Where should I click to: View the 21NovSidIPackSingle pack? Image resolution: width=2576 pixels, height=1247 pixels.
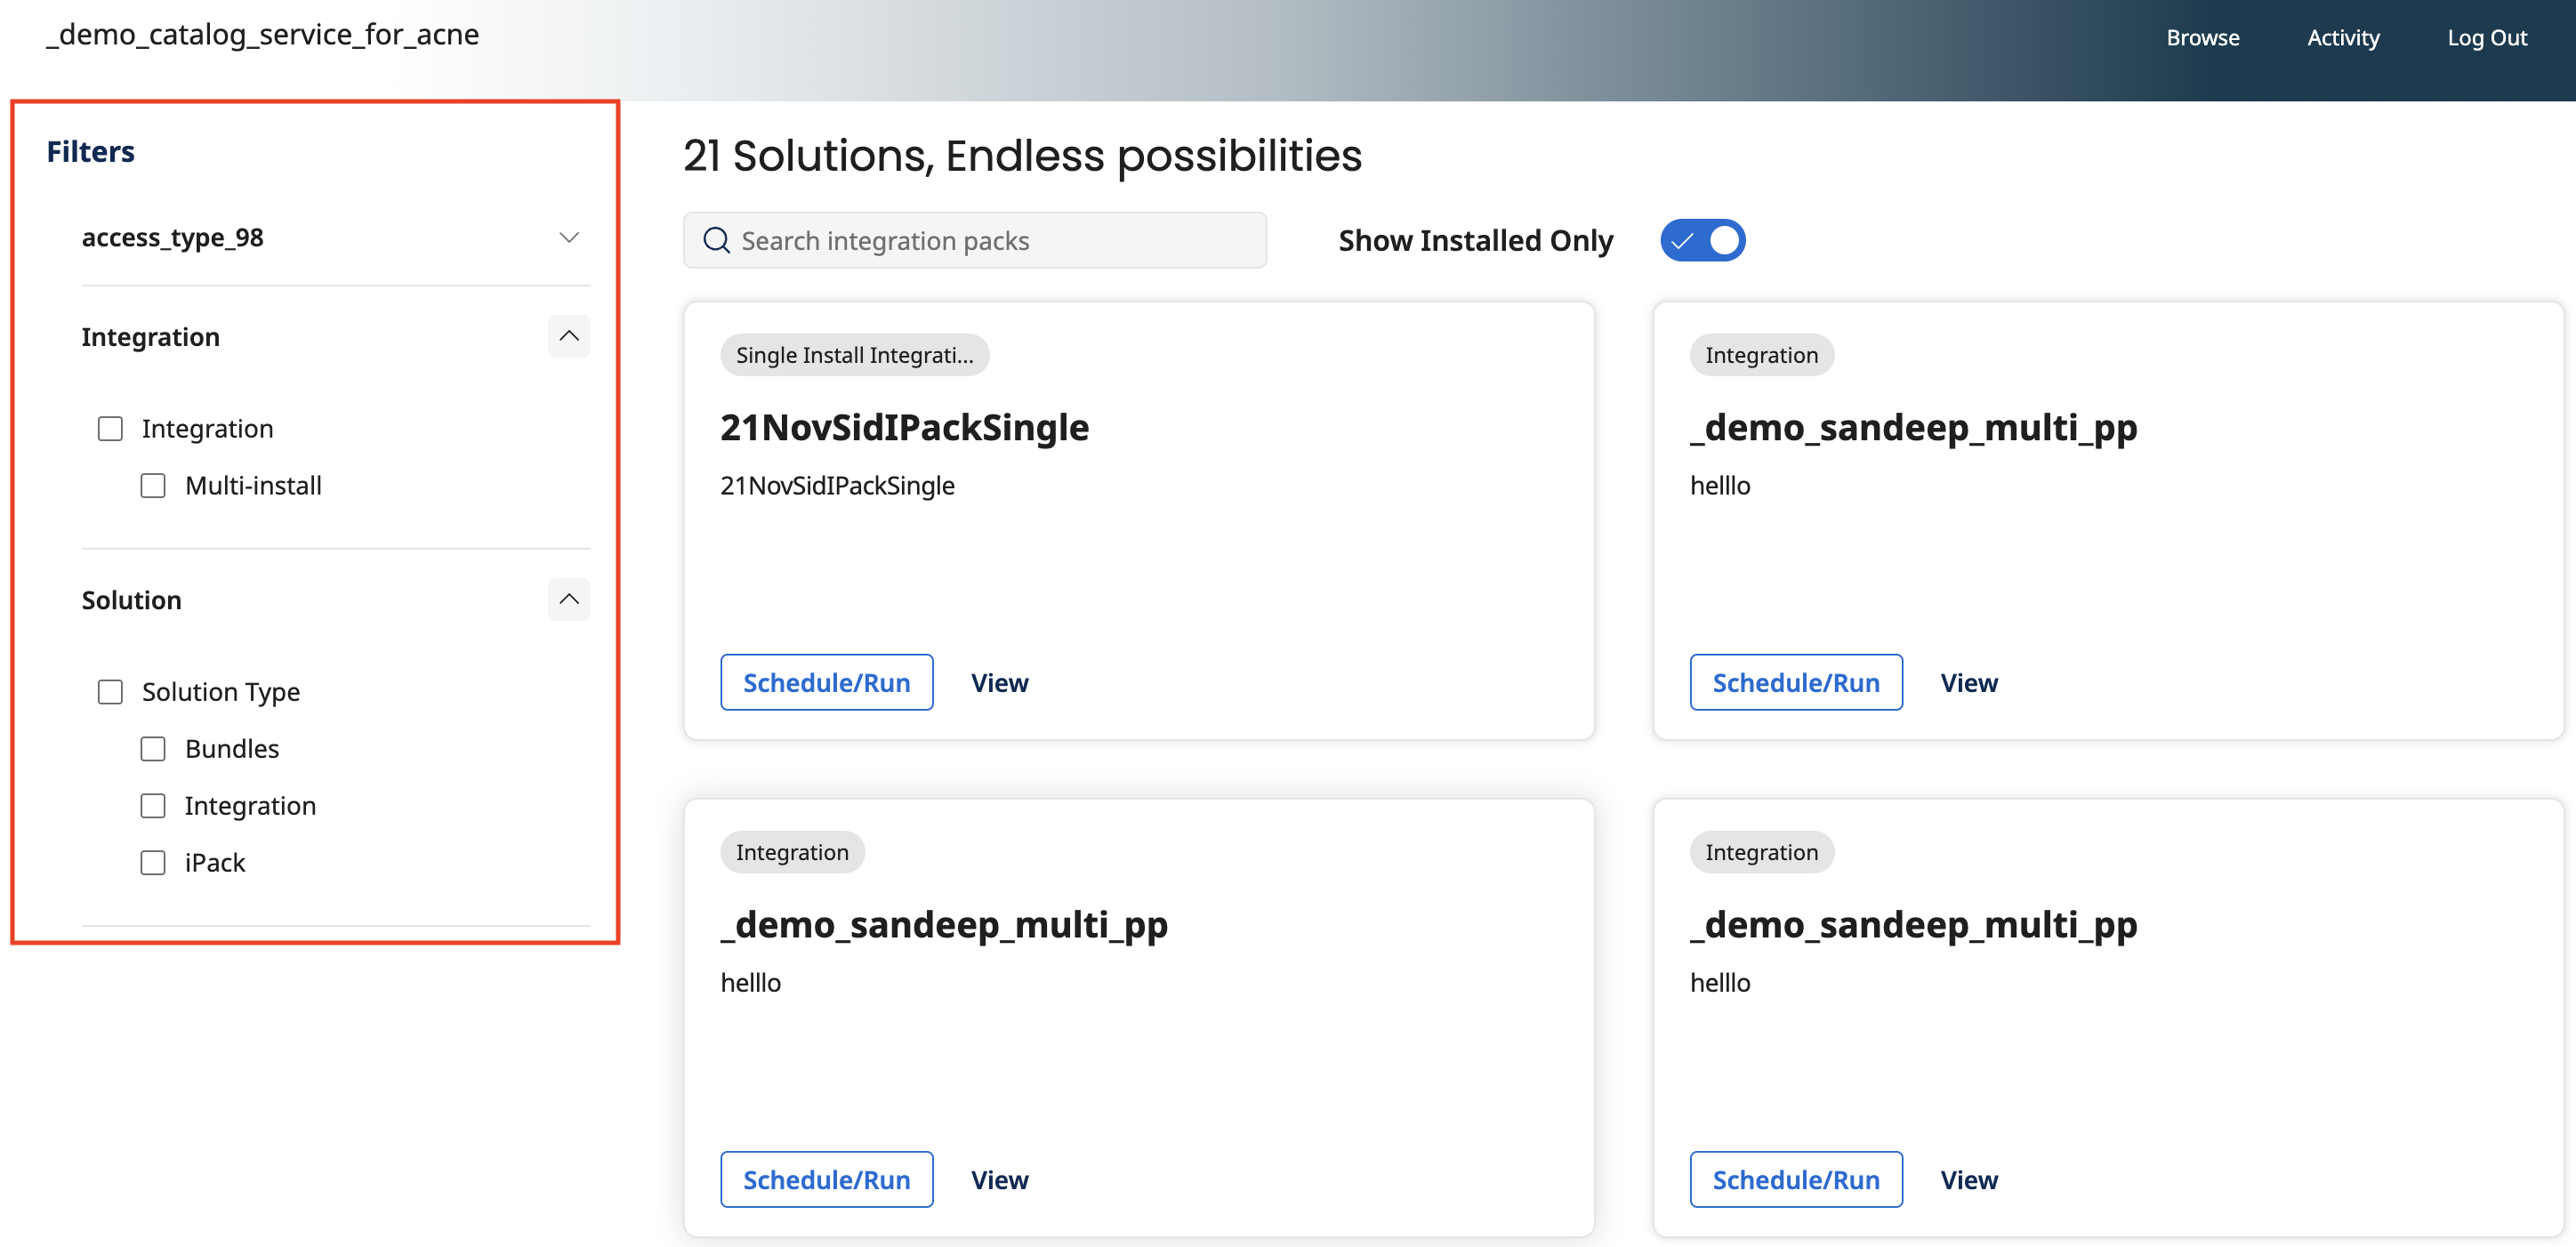point(999,683)
